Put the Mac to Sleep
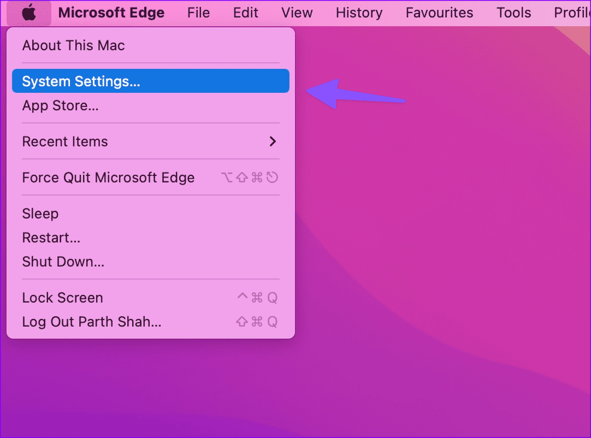Screen dimensions: 591x438 151,214
